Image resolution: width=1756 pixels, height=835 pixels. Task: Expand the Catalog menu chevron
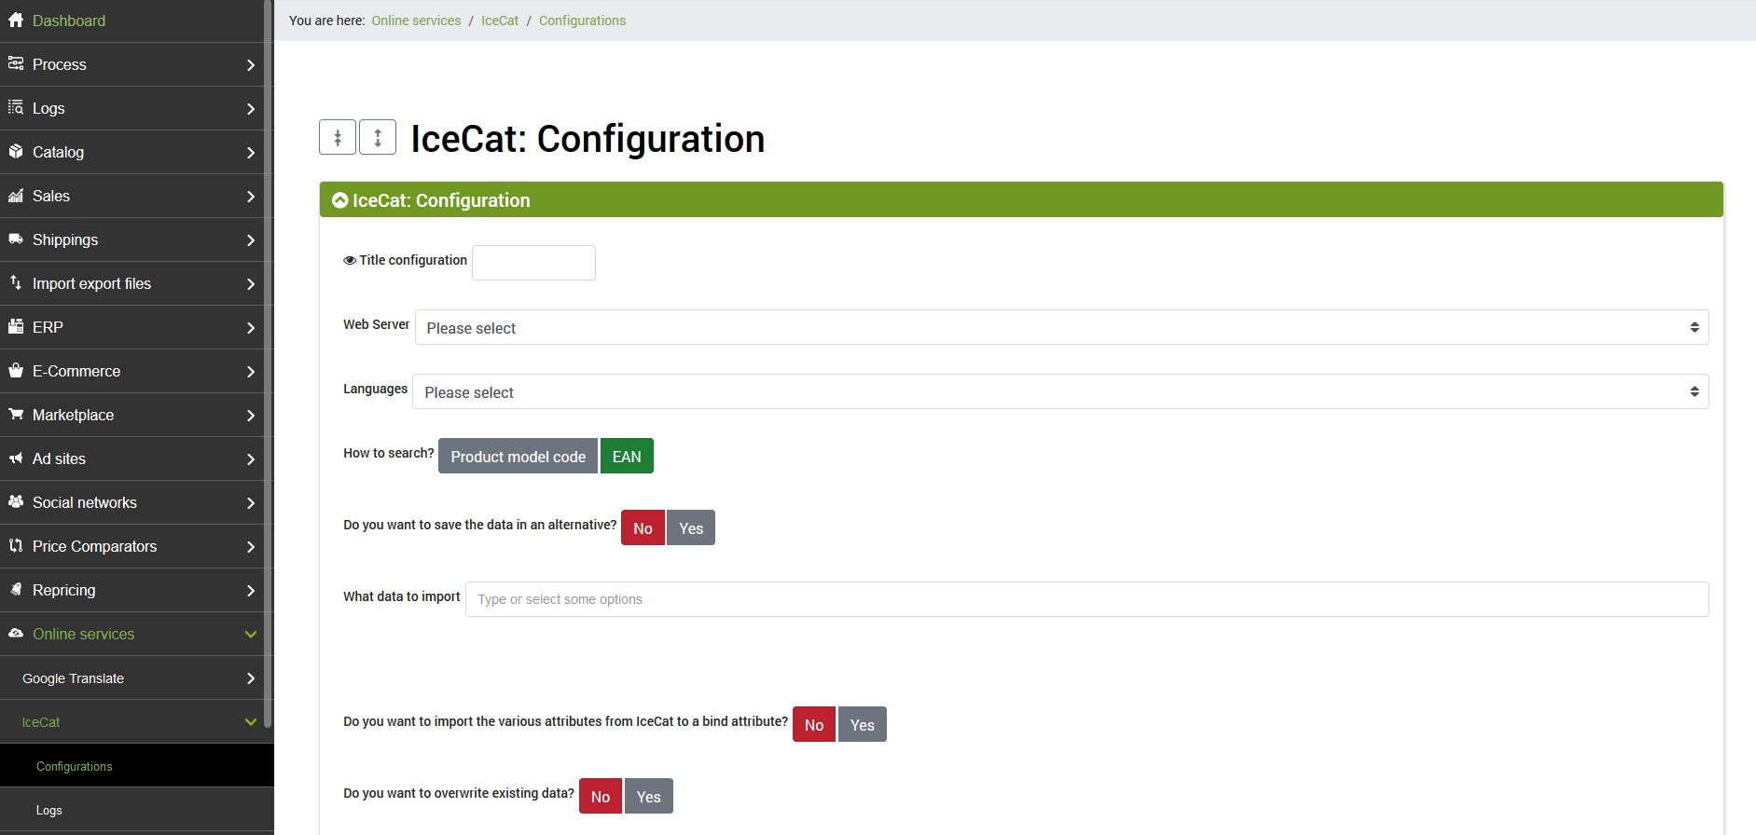click(250, 152)
